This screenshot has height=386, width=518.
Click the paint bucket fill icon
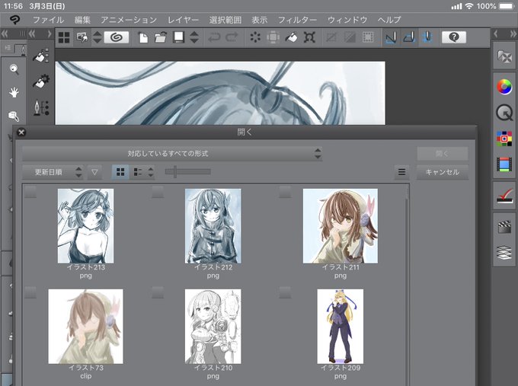click(x=291, y=37)
